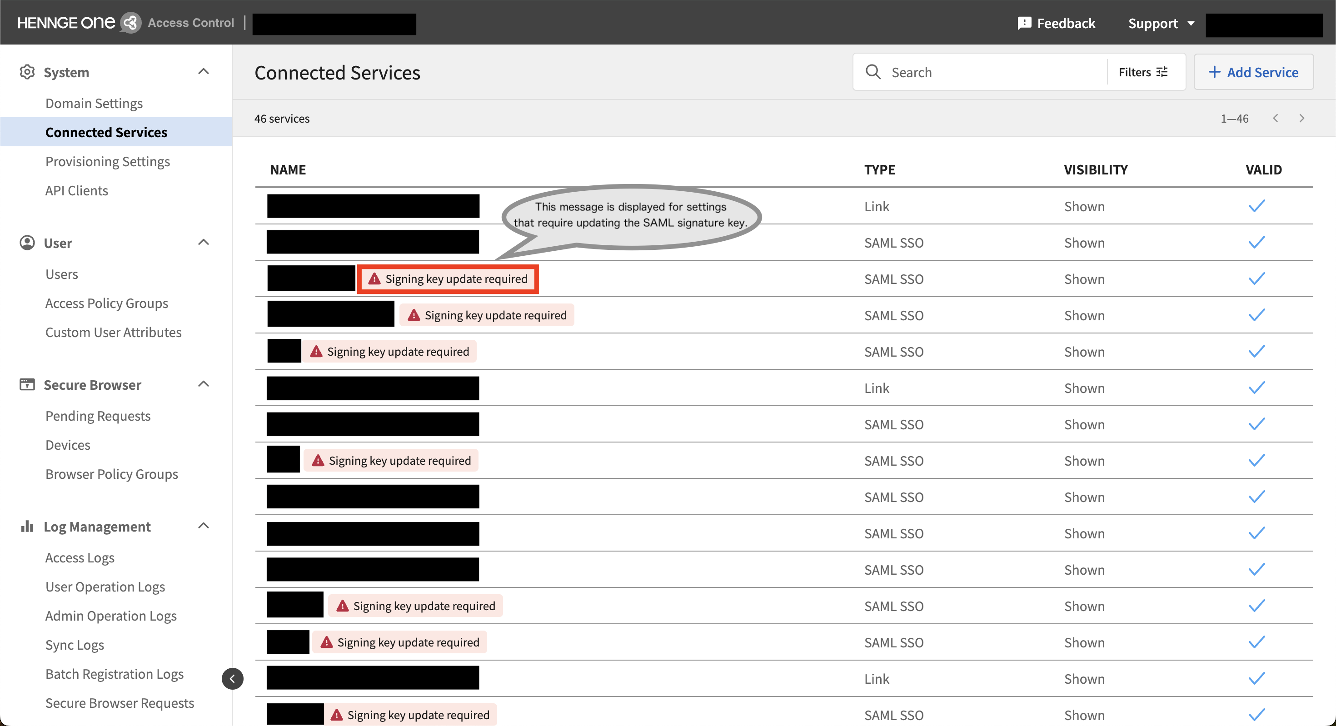Click the User profile icon
This screenshot has height=726, width=1336.
[x=27, y=242]
